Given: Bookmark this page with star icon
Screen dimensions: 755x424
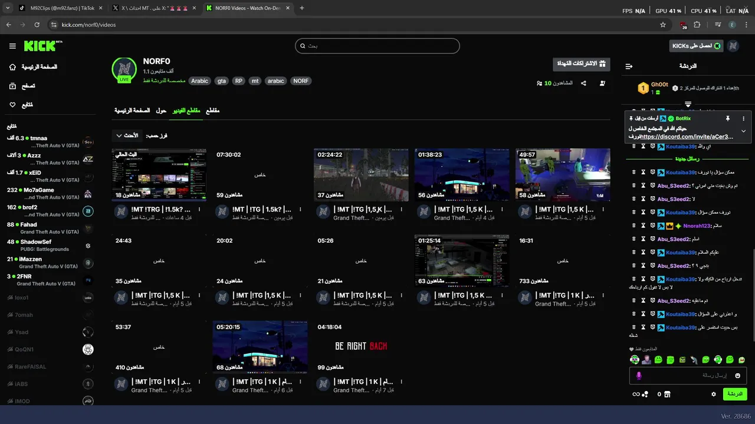Looking at the screenshot, I should 663,25.
